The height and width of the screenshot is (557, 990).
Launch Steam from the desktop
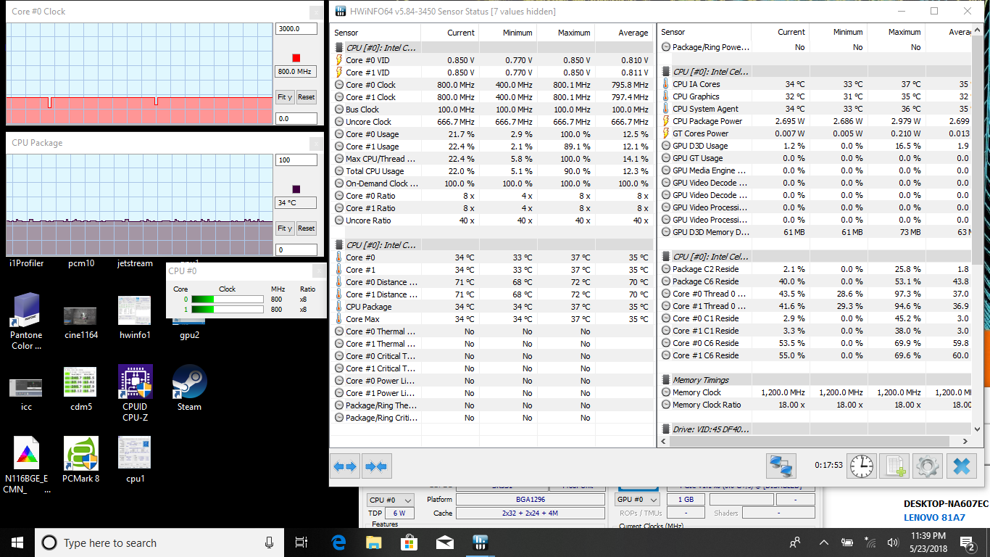[189, 388]
